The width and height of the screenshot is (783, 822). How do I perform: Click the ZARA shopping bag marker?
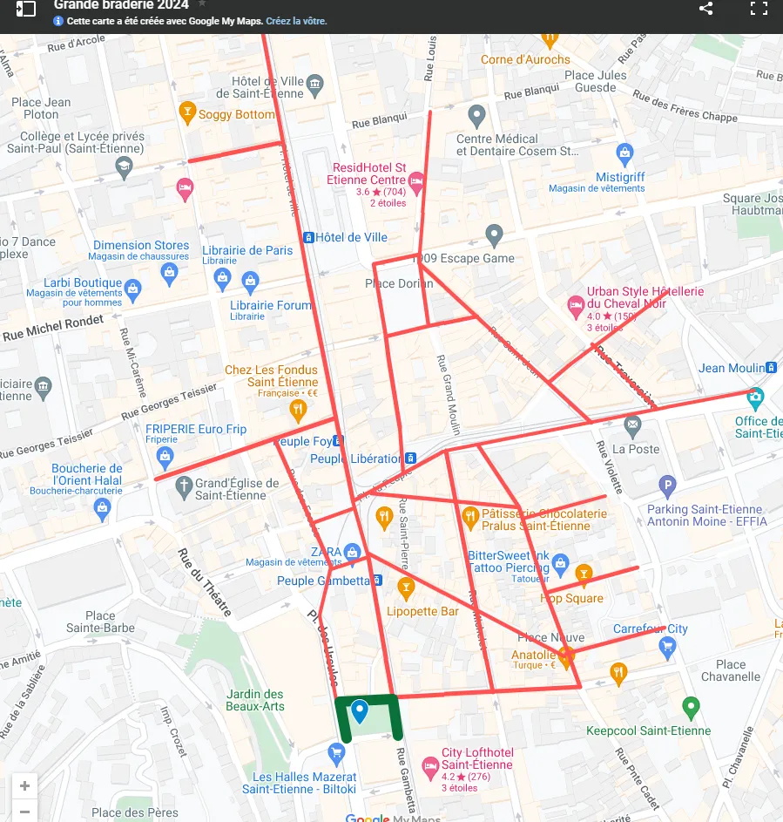click(352, 552)
